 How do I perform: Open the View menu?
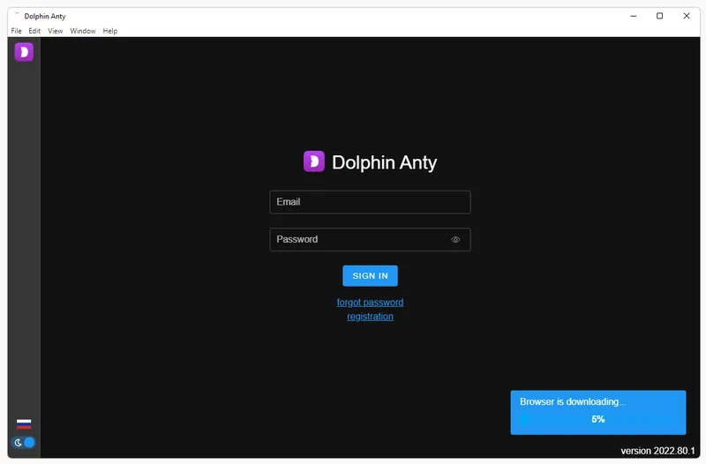pyautogui.click(x=56, y=31)
